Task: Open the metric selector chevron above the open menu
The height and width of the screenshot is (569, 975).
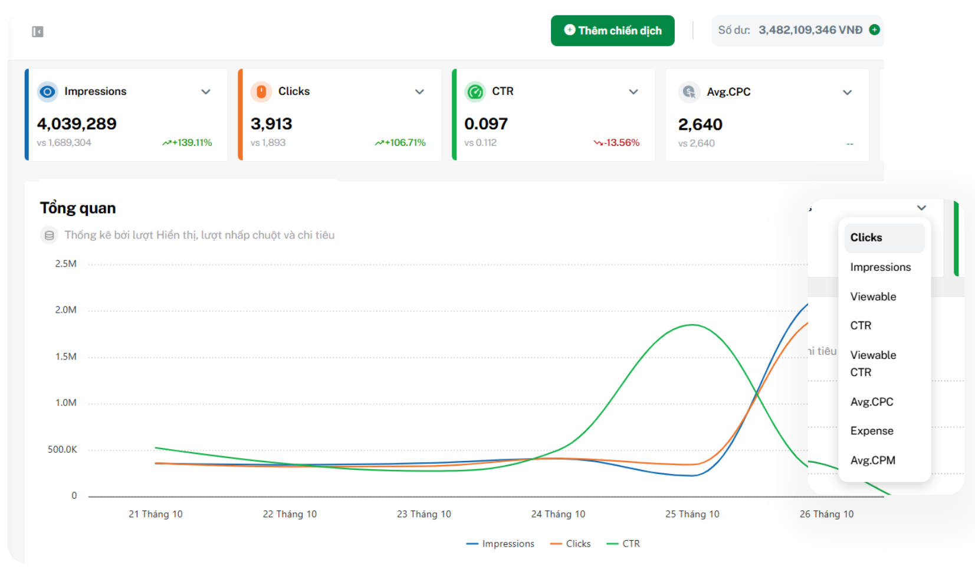Action: click(x=921, y=208)
